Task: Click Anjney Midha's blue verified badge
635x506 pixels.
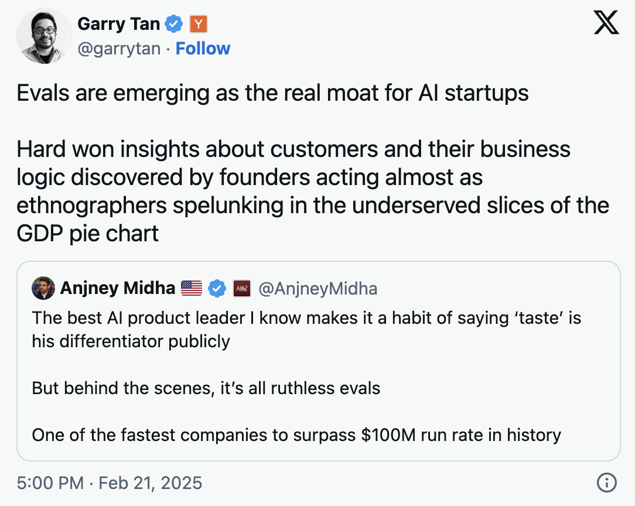Action: [217, 289]
